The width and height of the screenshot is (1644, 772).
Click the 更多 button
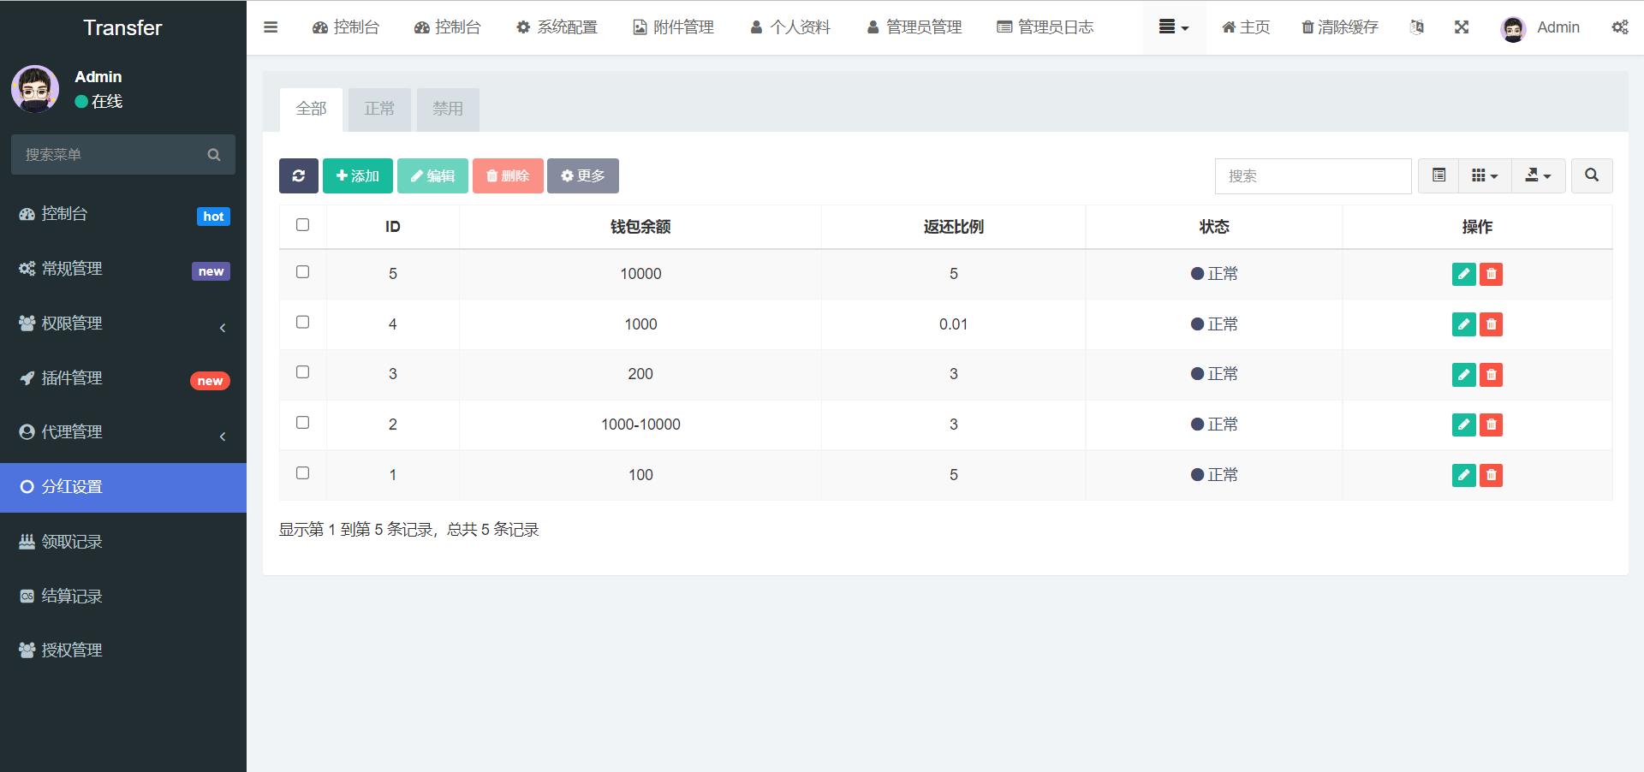[x=583, y=175]
